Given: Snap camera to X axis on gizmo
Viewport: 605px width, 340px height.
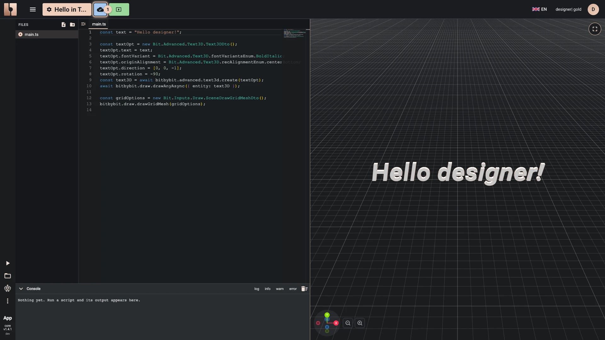Looking at the screenshot, I should point(336,323).
